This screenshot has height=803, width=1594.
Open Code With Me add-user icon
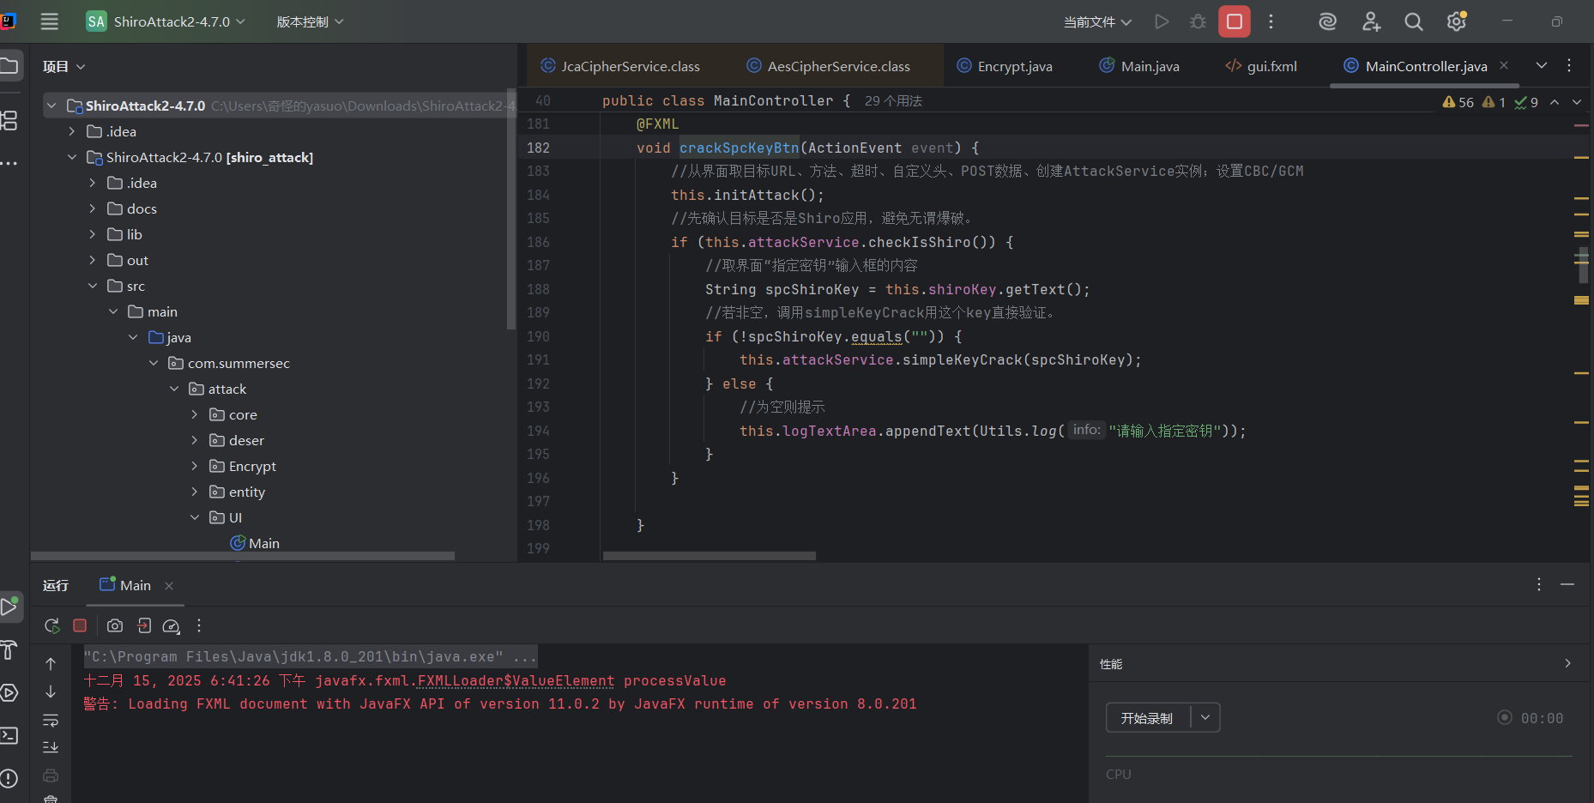(1371, 21)
